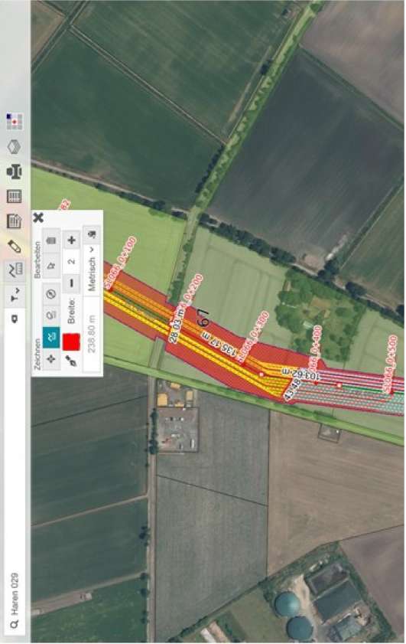Screen dimensions: 406x644
Task: Select the point drawing tool
Action: (51, 359)
